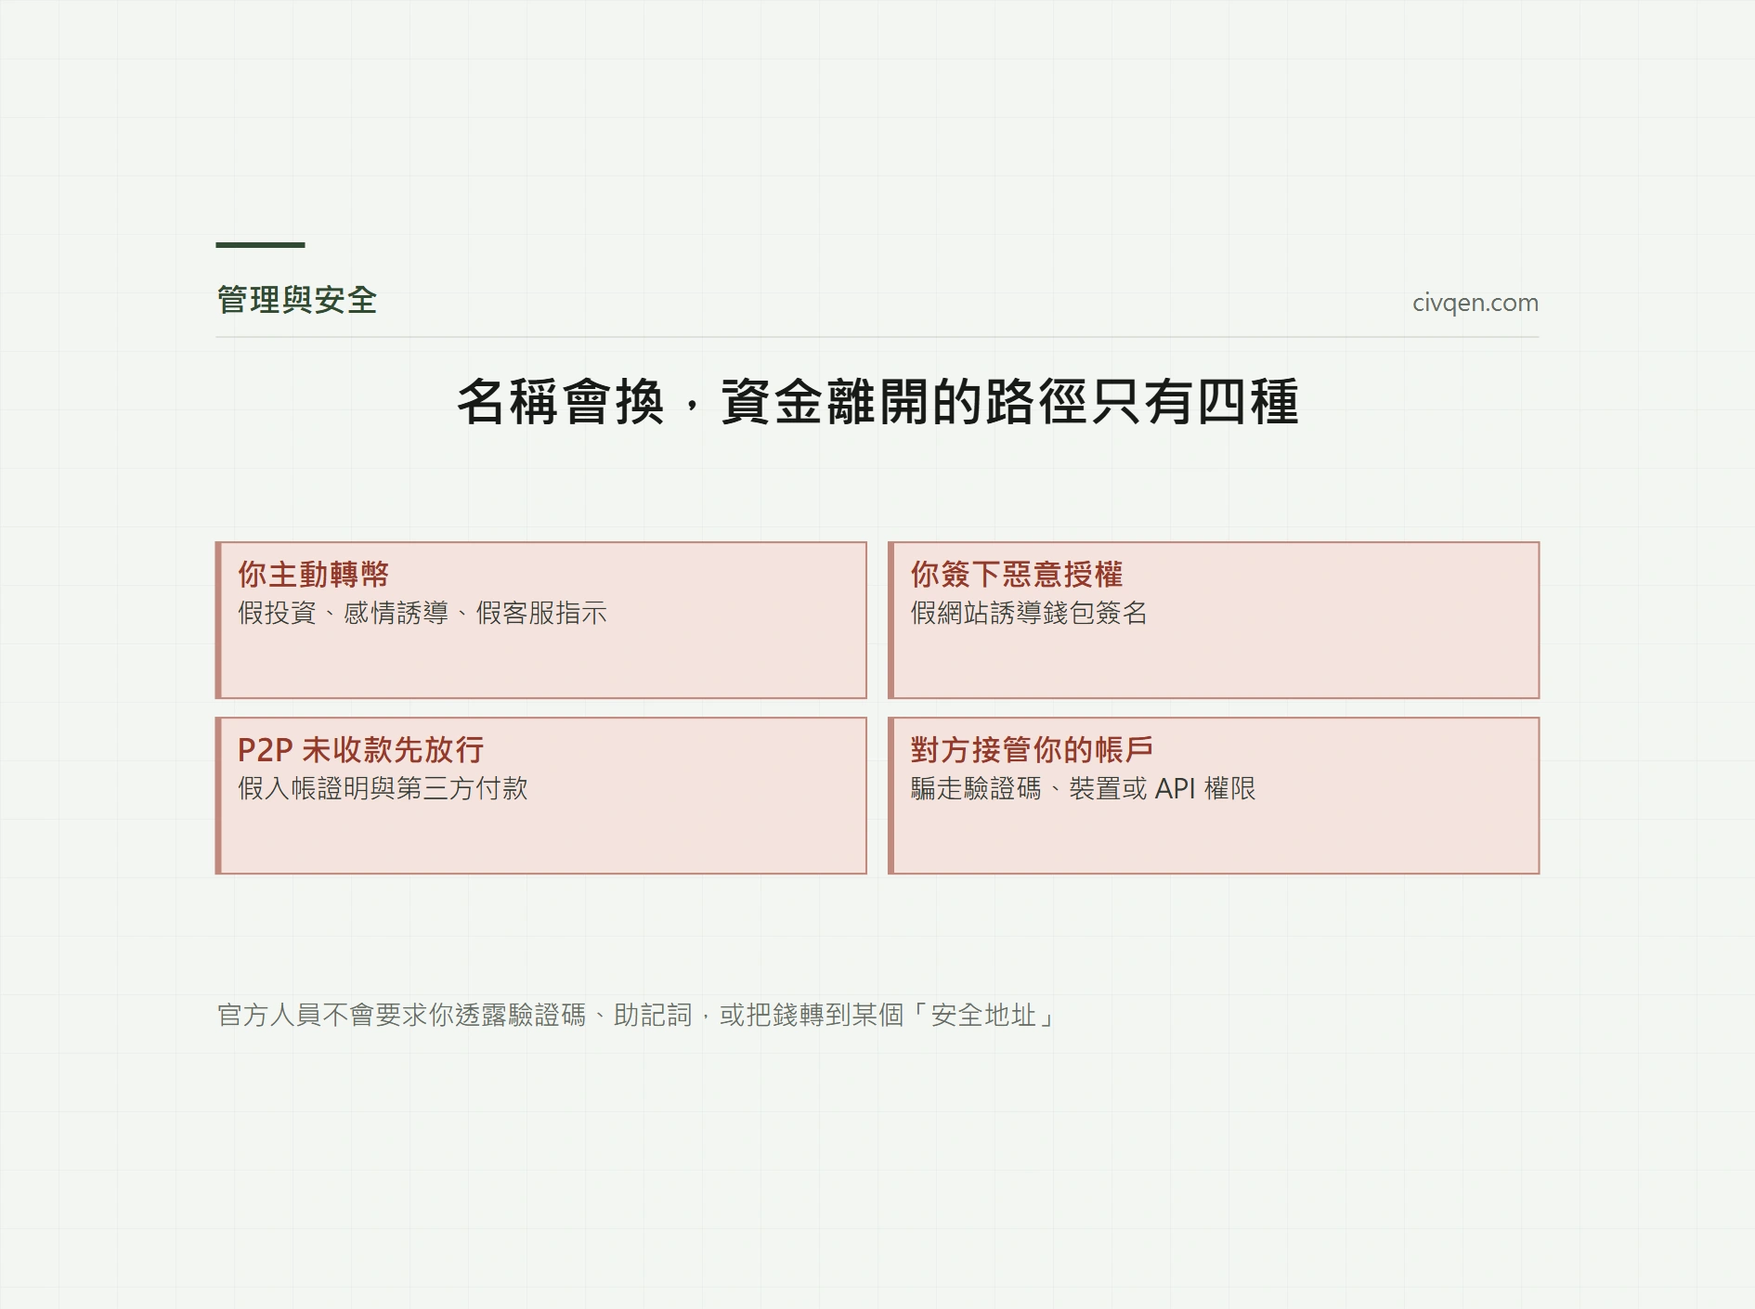Select the P2P 未收款先放行 card title

[361, 749]
